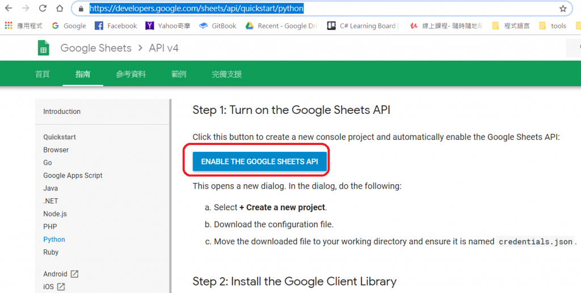
Task: Open the Facebook bookmark
Action: (116, 26)
